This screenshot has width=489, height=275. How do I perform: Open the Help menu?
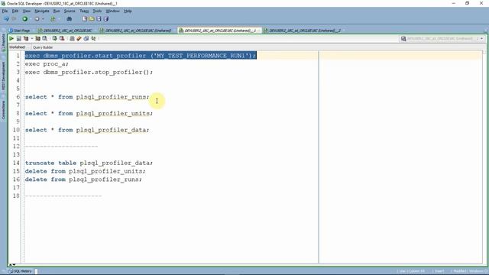pyautogui.click(x=128, y=11)
